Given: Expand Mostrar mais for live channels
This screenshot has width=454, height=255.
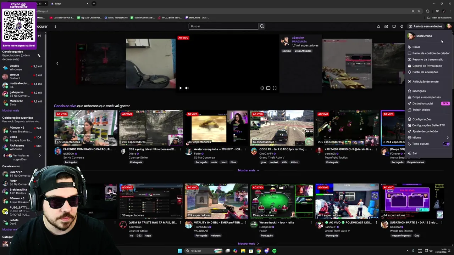Looking at the screenshot, I should coord(248,170).
